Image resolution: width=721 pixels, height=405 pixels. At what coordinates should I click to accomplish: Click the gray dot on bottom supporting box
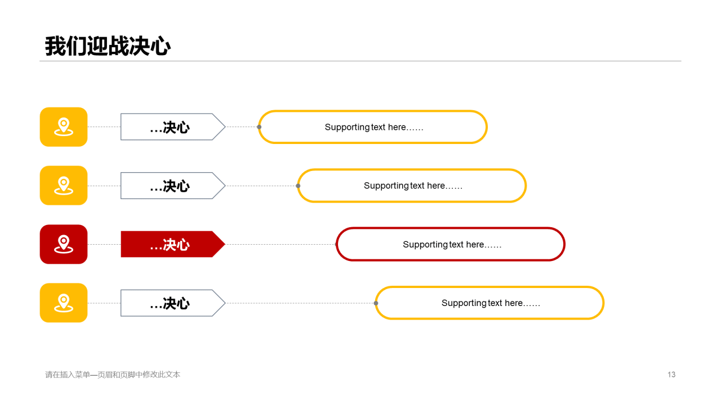[x=376, y=303]
